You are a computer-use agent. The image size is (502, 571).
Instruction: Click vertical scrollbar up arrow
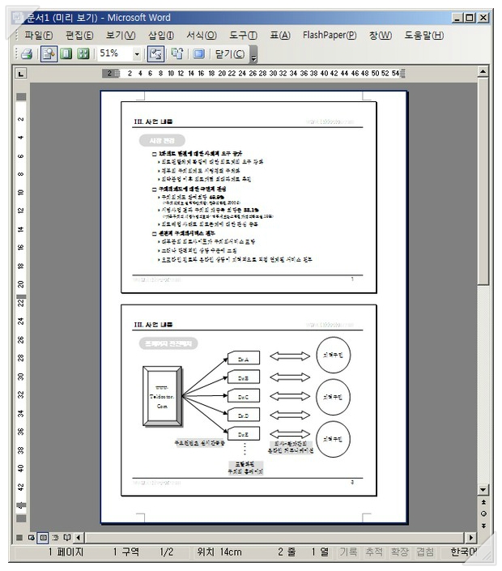pyautogui.click(x=483, y=72)
